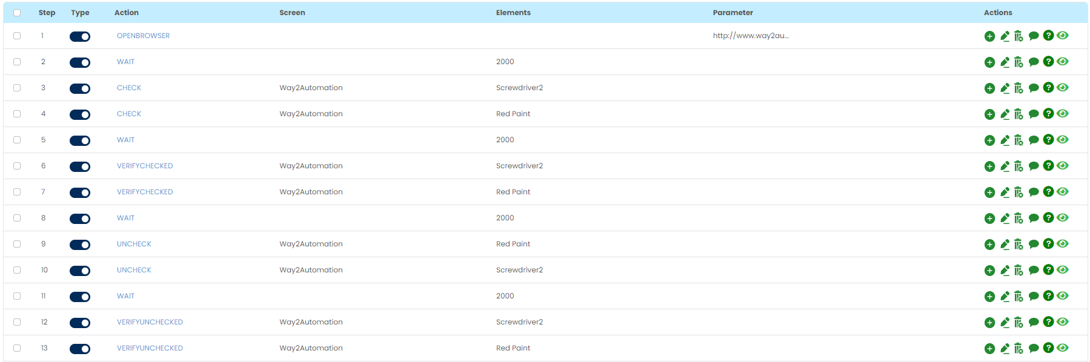Delete step 5 with the trash icon

click(1019, 140)
